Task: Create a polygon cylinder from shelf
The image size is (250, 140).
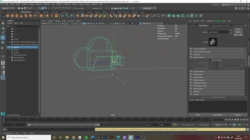Action: click(x=17, y=16)
